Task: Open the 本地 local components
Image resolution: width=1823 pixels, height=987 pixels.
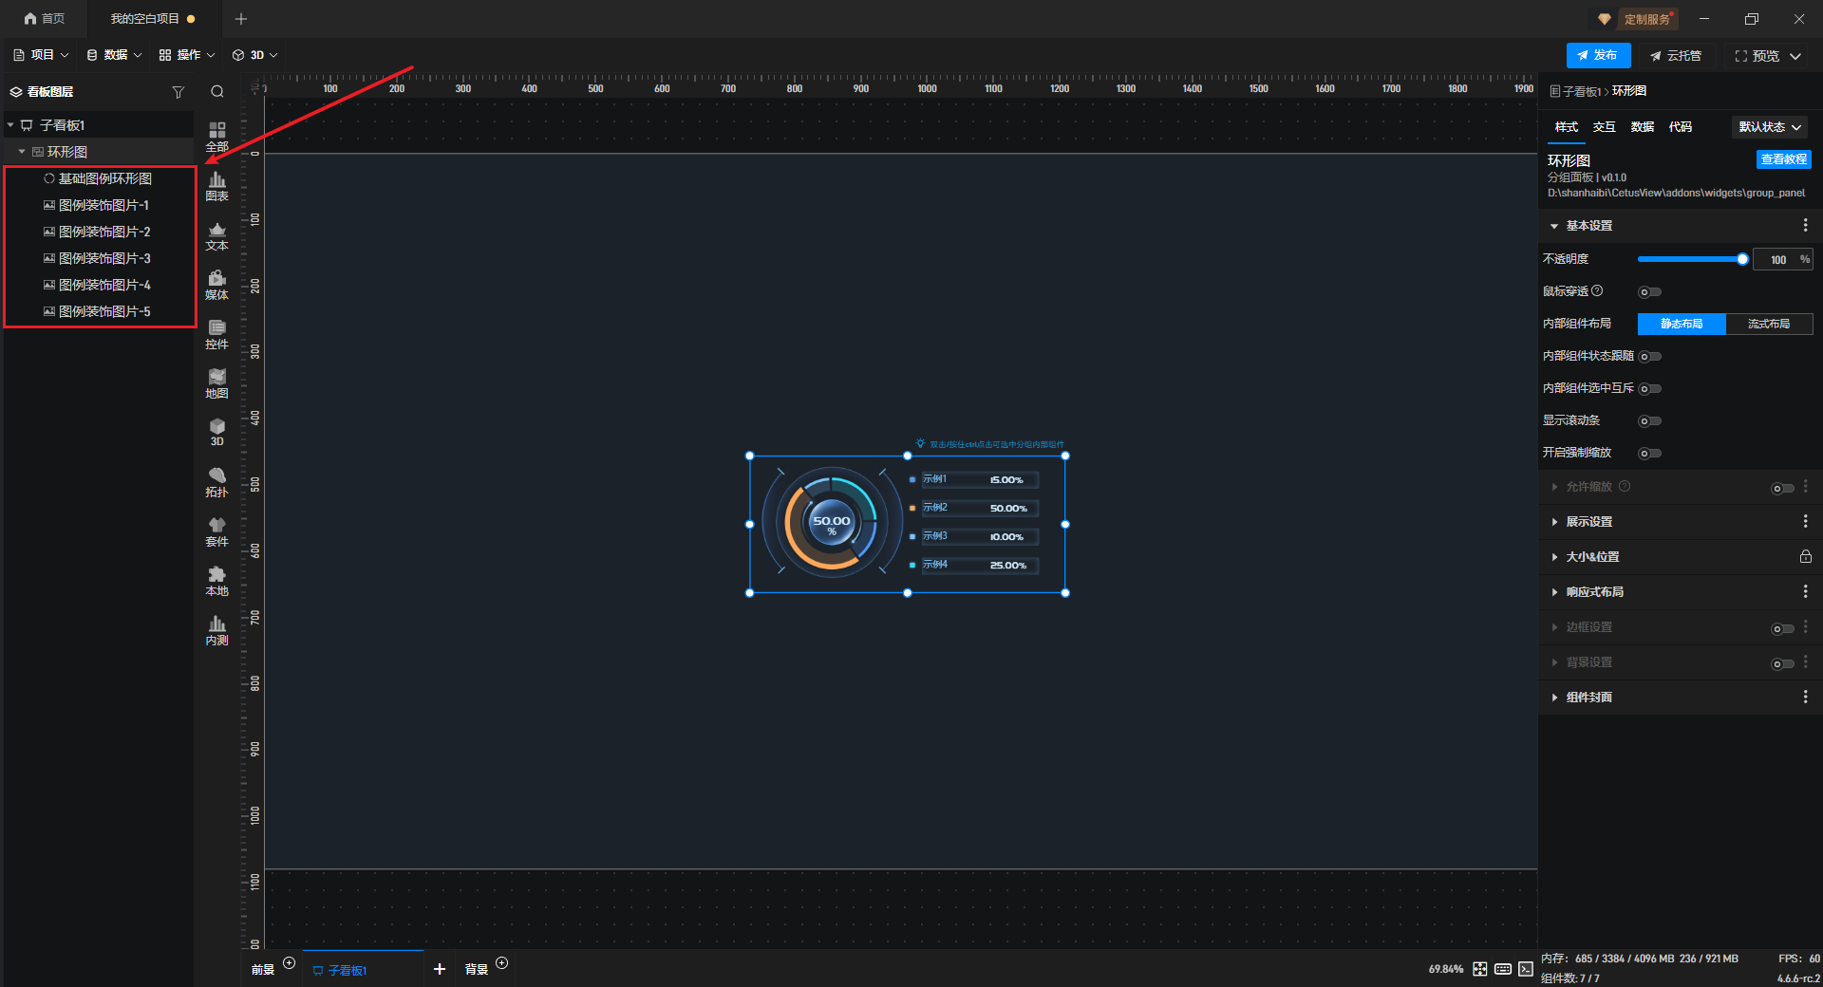Action: 217,581
